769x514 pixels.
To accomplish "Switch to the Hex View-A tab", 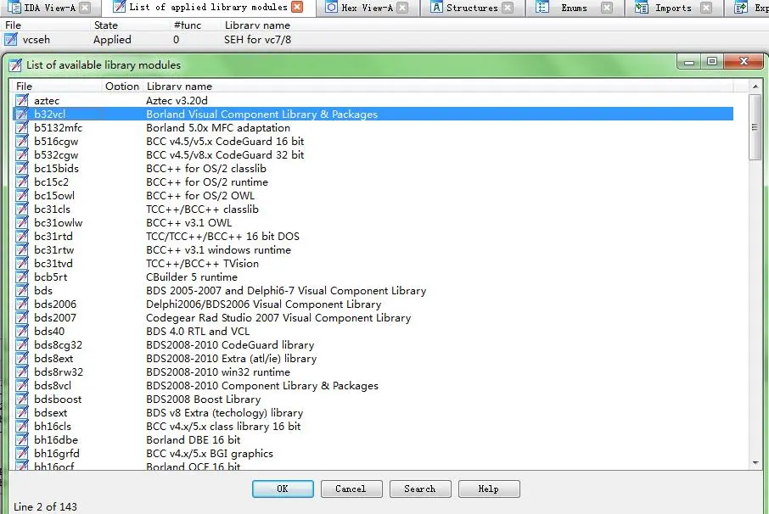I will point(367,8).
